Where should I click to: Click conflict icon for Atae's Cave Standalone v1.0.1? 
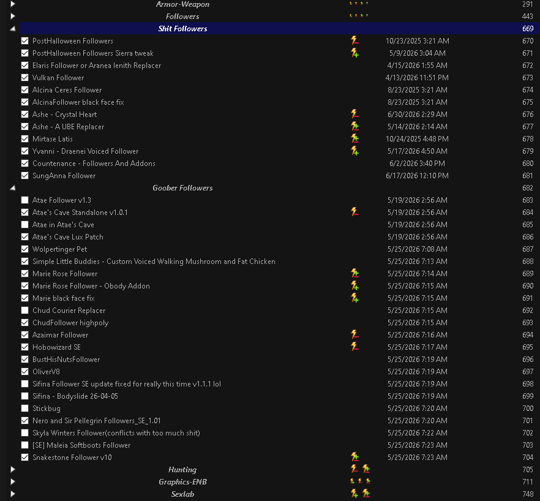[354, 213]
